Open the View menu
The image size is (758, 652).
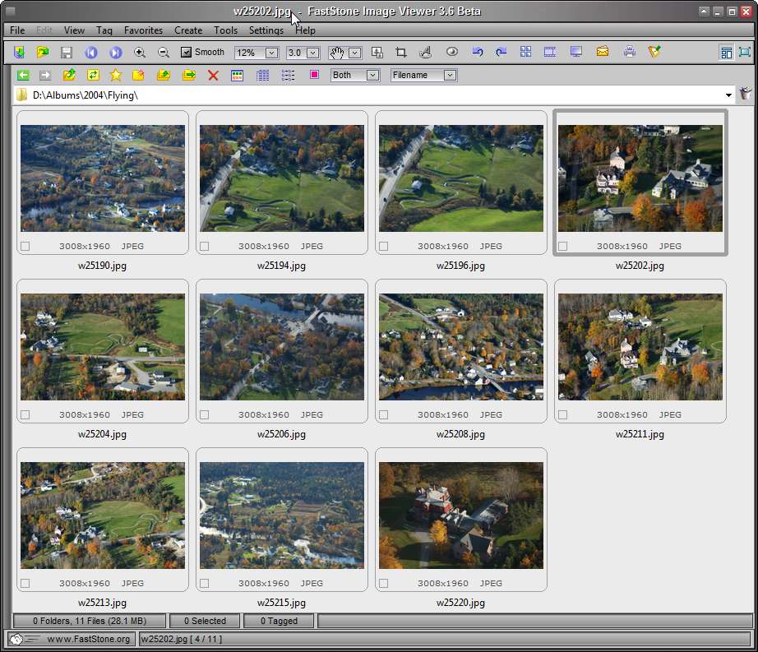click(74, 30)
